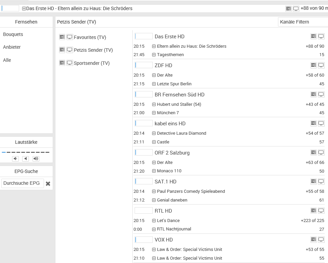Set volume on the Lautstärke bar
The height and width of the screenshot is (263, 328).
coord(26,152)
